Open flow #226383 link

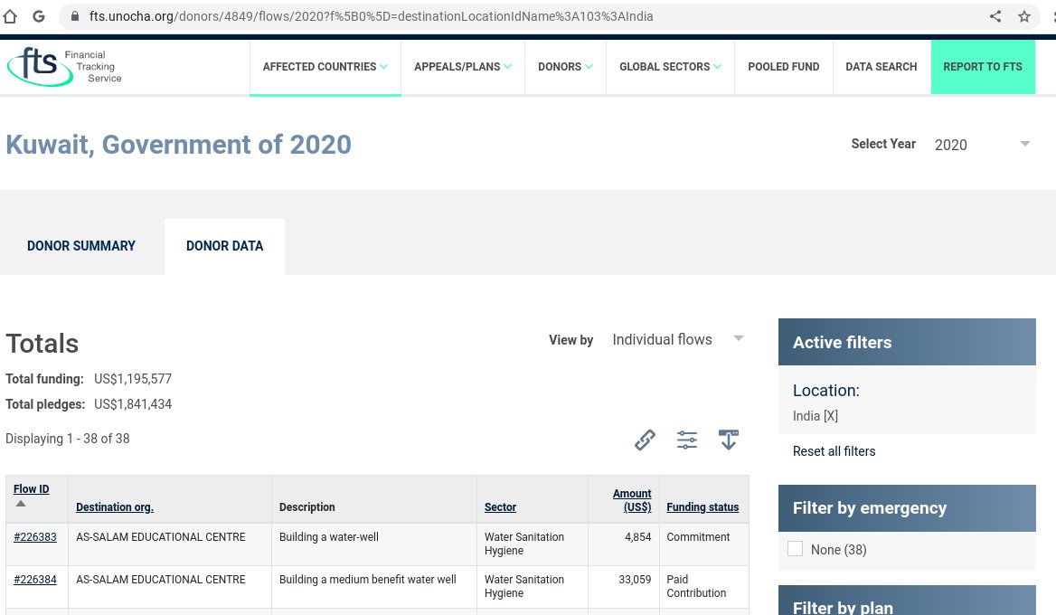35,537
